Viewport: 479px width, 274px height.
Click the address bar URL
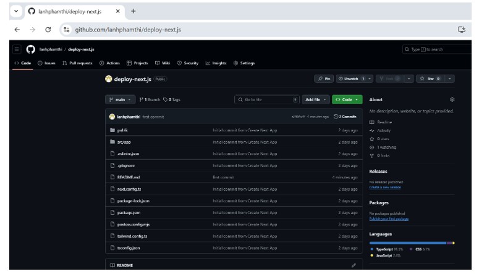tap(128, 30)
